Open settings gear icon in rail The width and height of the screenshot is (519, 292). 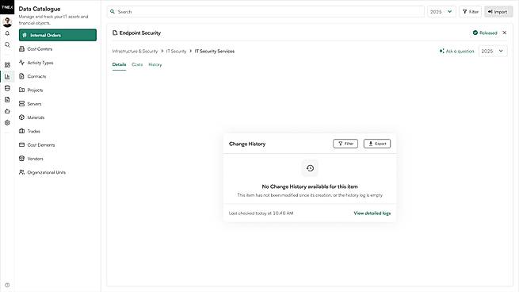pyautogui.click(x=7, y=123)
